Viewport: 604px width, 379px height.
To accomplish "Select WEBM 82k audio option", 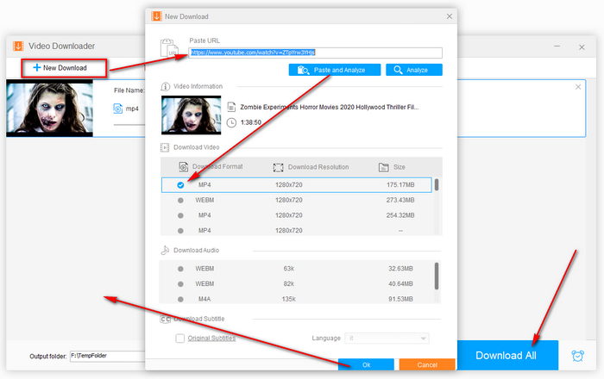I will (180, 284).
